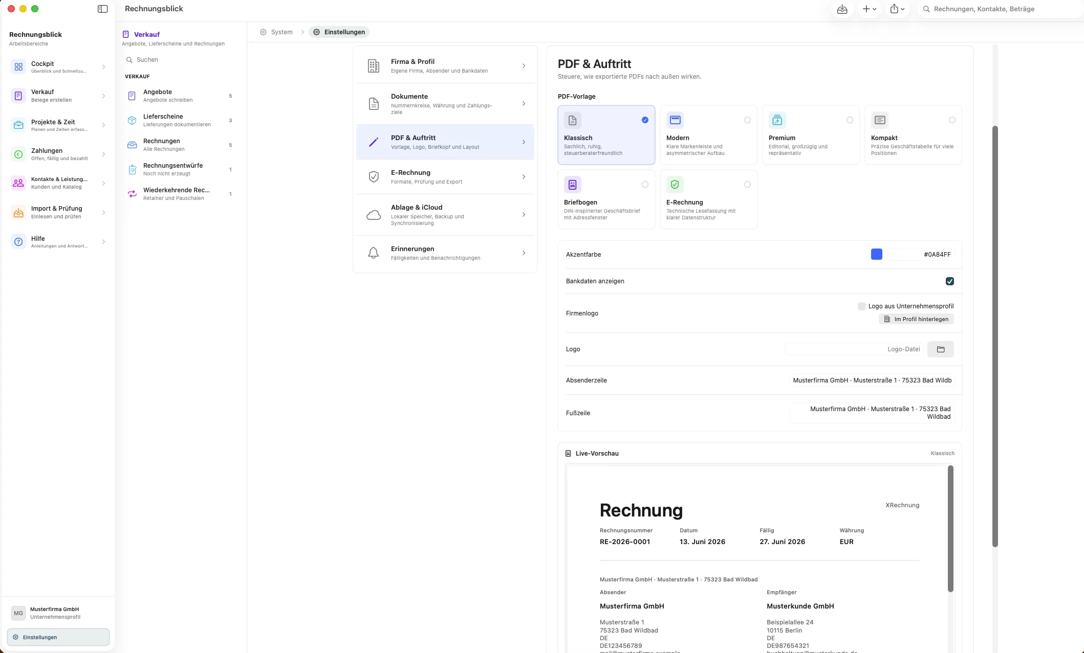The image size is (1084, 653).
Task: Select the E-Rechnung template radio
Action: [747, 185]
